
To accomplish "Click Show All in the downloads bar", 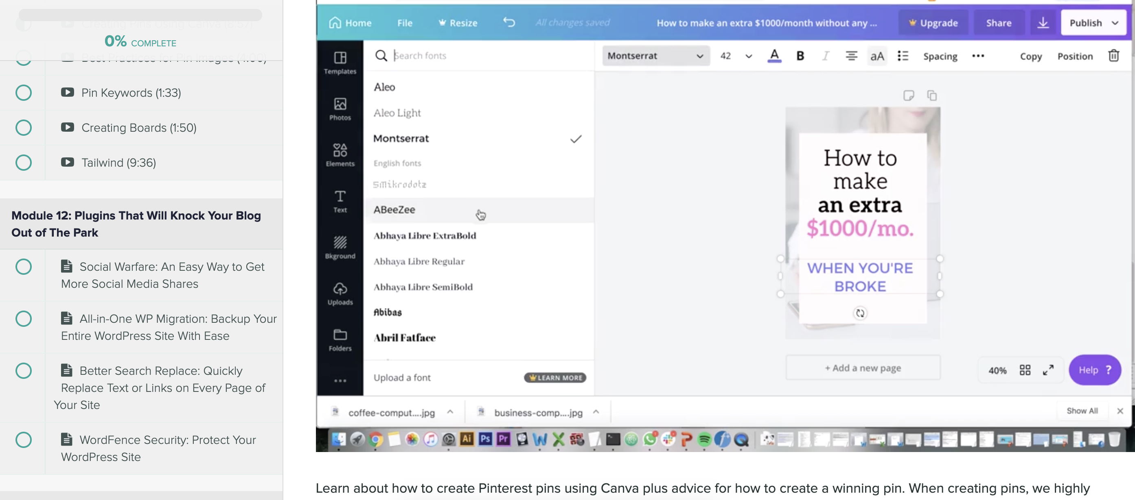I will pyautogui.click(x=1082, y=411).
